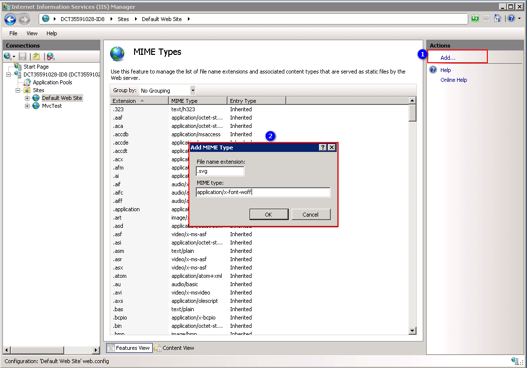
Task: Click DCT35591028-ID8 in address breadcrumb
Action: click(x=82, y=19)
